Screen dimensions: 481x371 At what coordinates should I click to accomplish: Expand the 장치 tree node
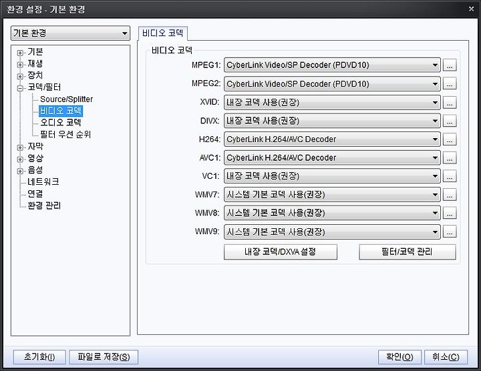click(x=20, y=76)
